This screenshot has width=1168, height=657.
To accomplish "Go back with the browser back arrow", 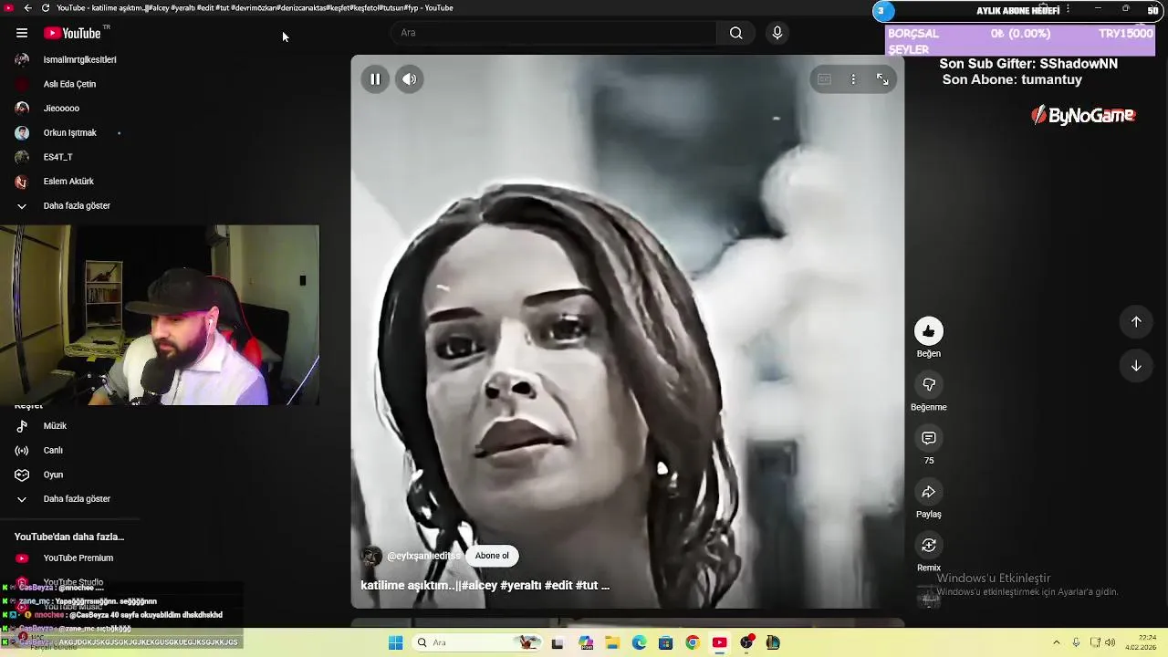I will [x=27, y=8].
